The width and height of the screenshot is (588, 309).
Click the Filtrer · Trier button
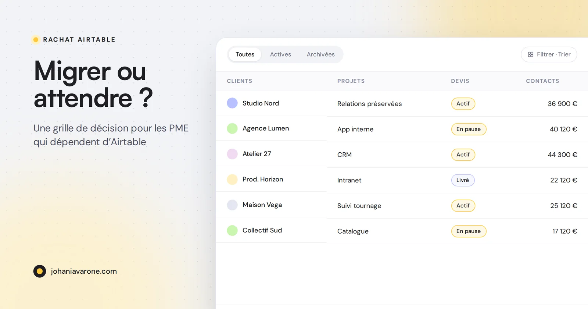(x=549, y=54)
